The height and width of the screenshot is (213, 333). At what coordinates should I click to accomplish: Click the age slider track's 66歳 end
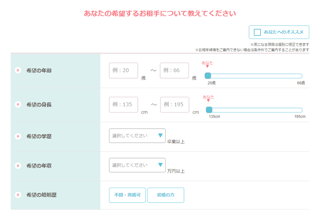(x=300, y=76)
